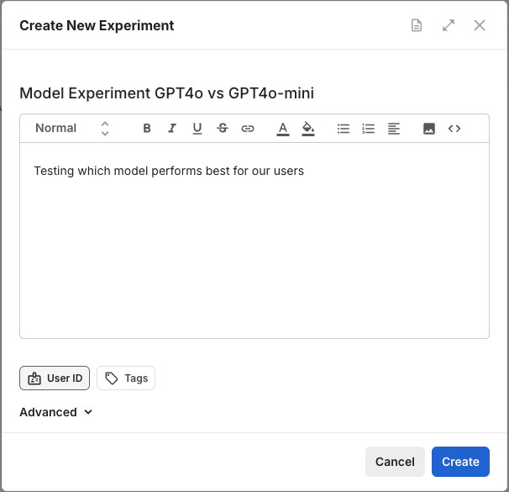
Task: Insert a code block
Action: pos(454,129)
